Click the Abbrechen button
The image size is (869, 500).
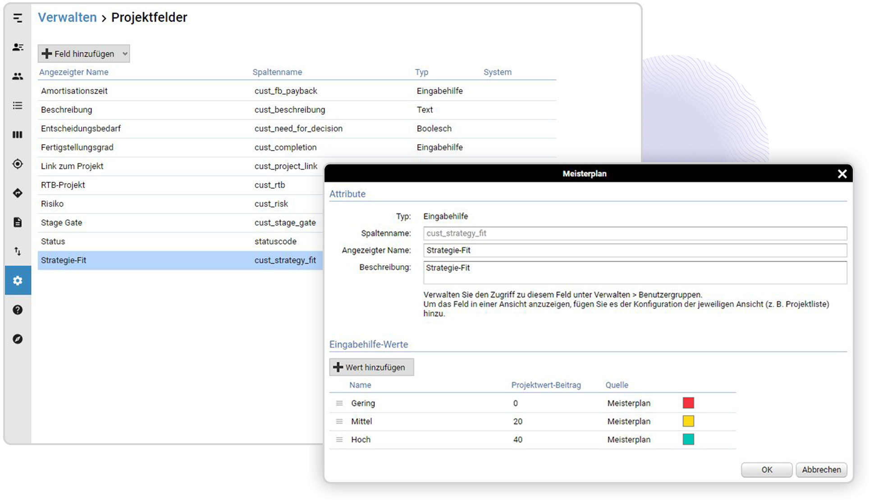tap(821, 469)
